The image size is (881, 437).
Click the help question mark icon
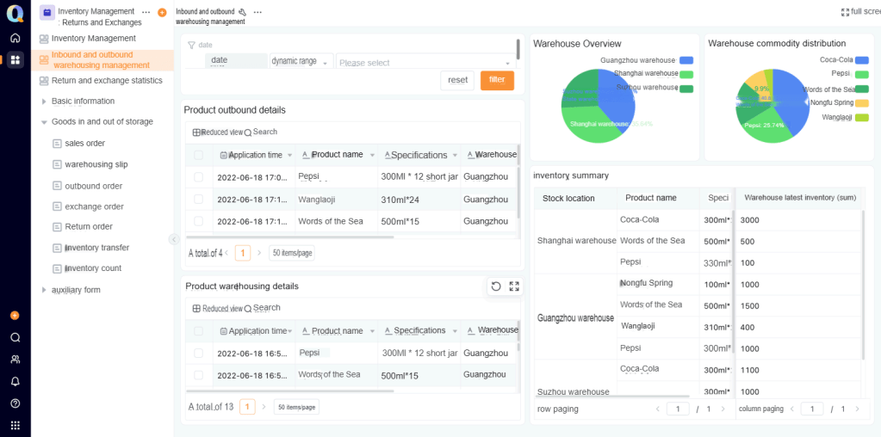(15, 403)
